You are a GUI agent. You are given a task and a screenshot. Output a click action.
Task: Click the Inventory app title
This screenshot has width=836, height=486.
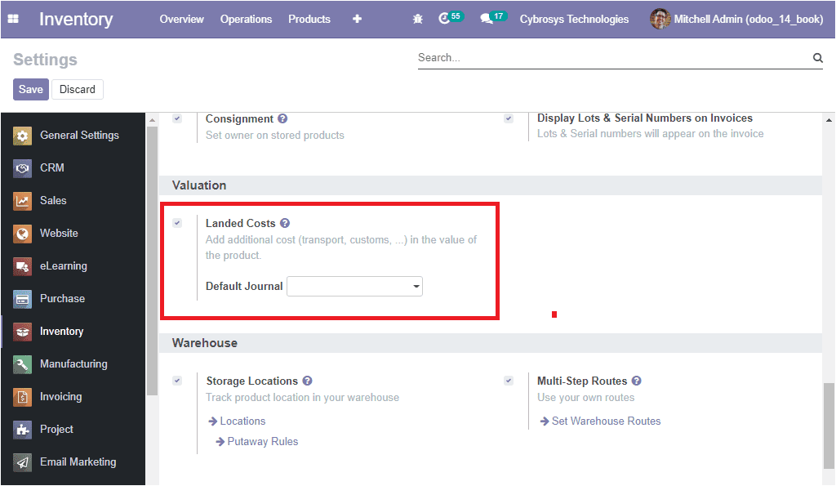[x=76, y=20]
